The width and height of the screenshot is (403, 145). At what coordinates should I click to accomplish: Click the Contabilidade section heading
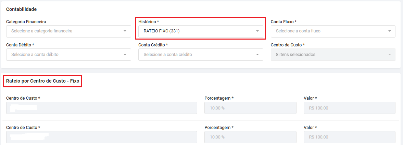[x=21, y=9]
